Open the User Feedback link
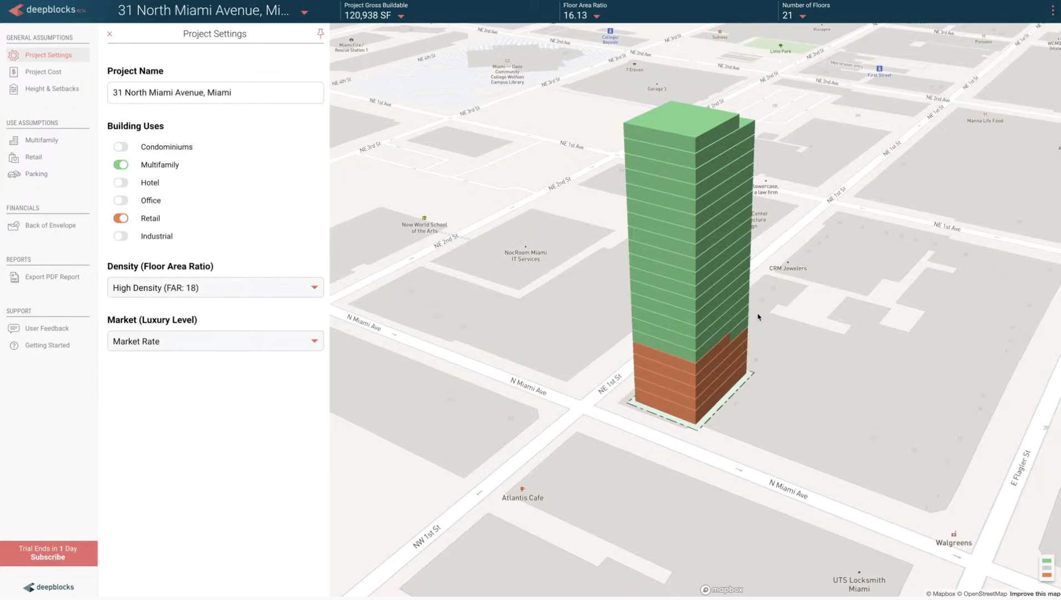This screenshot has width=1061, height=600. 47,328
